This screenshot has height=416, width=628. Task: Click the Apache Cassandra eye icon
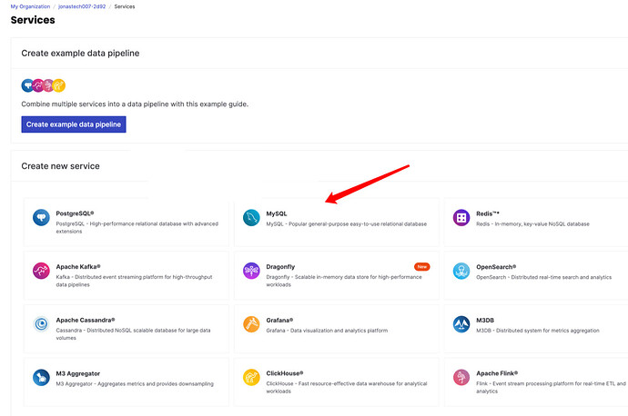[x=41, y=323]
